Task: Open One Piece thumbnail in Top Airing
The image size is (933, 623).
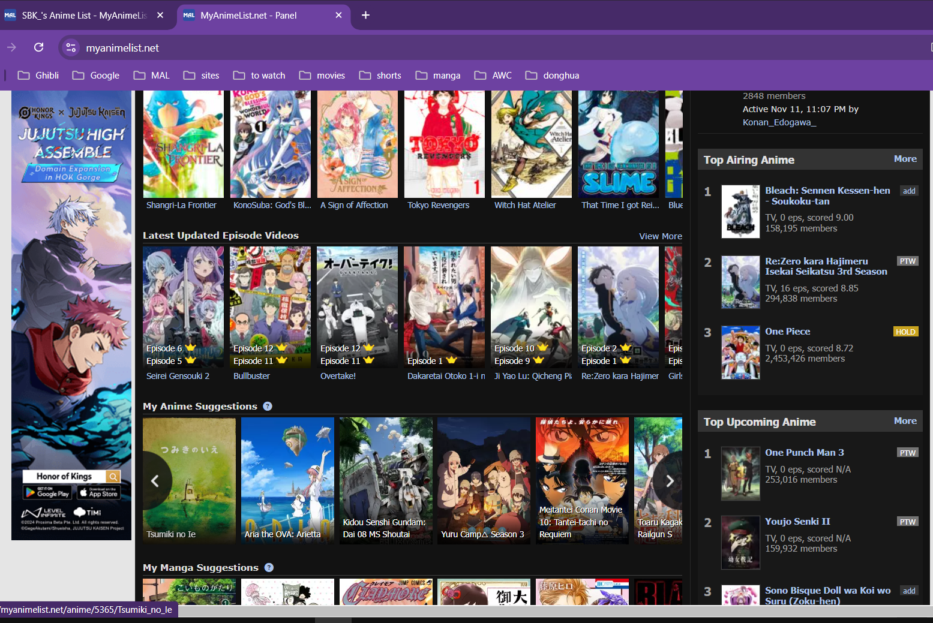Action: (x=740, y=352)
